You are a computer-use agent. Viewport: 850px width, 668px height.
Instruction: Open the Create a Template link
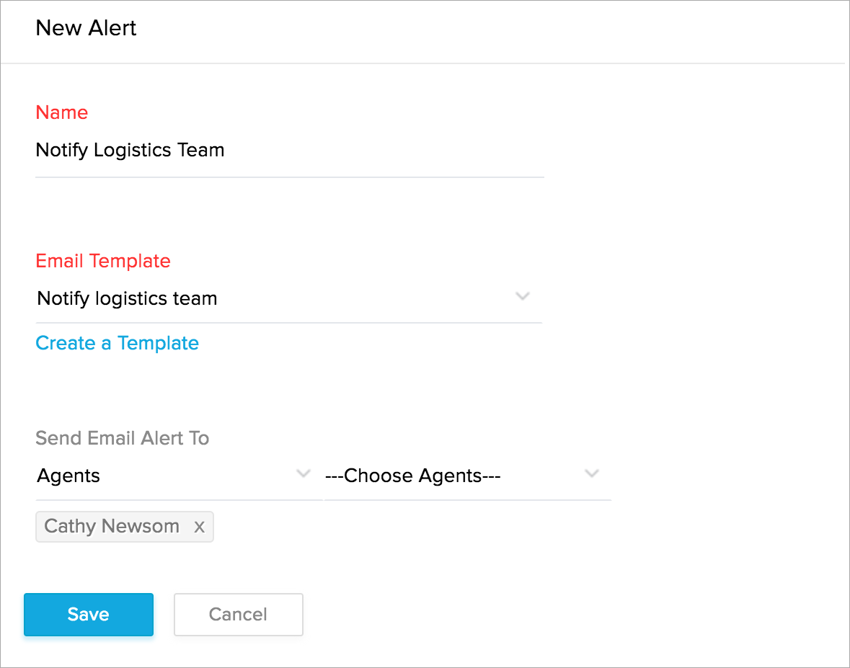(117, 343)
